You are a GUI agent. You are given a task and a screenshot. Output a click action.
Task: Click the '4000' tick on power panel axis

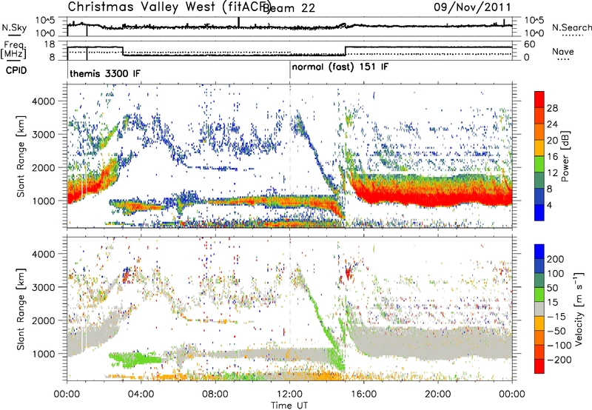point(43,101)
